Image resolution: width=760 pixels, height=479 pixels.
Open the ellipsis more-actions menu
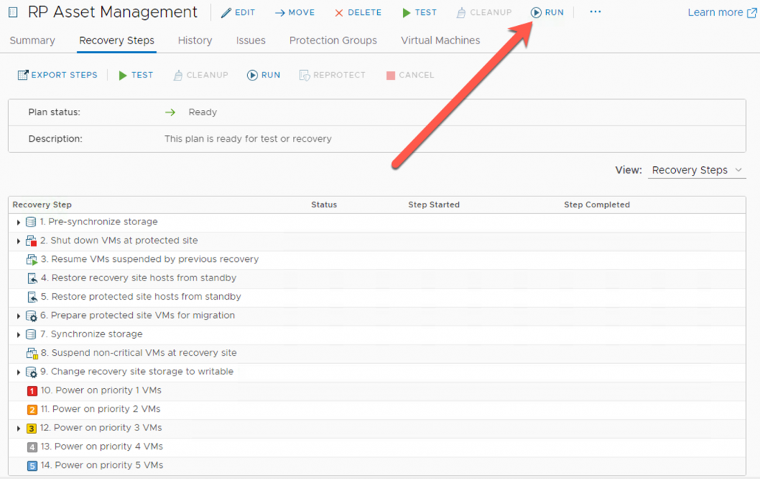click(595, 12)
